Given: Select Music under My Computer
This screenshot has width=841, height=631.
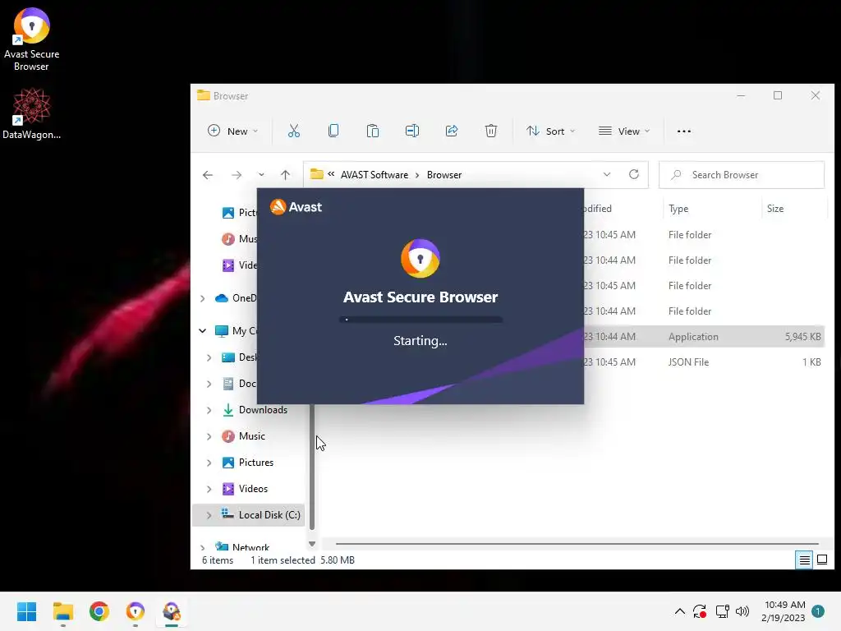Looking at the screenshot, I should [251, 436].
